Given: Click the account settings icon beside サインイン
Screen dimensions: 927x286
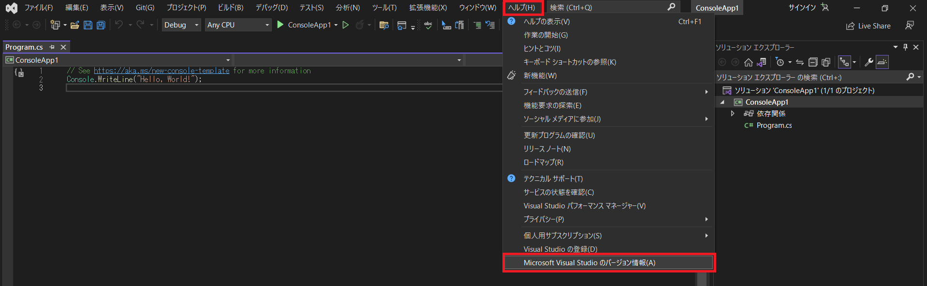Looking at the screenshot, I should click(824, 7).
